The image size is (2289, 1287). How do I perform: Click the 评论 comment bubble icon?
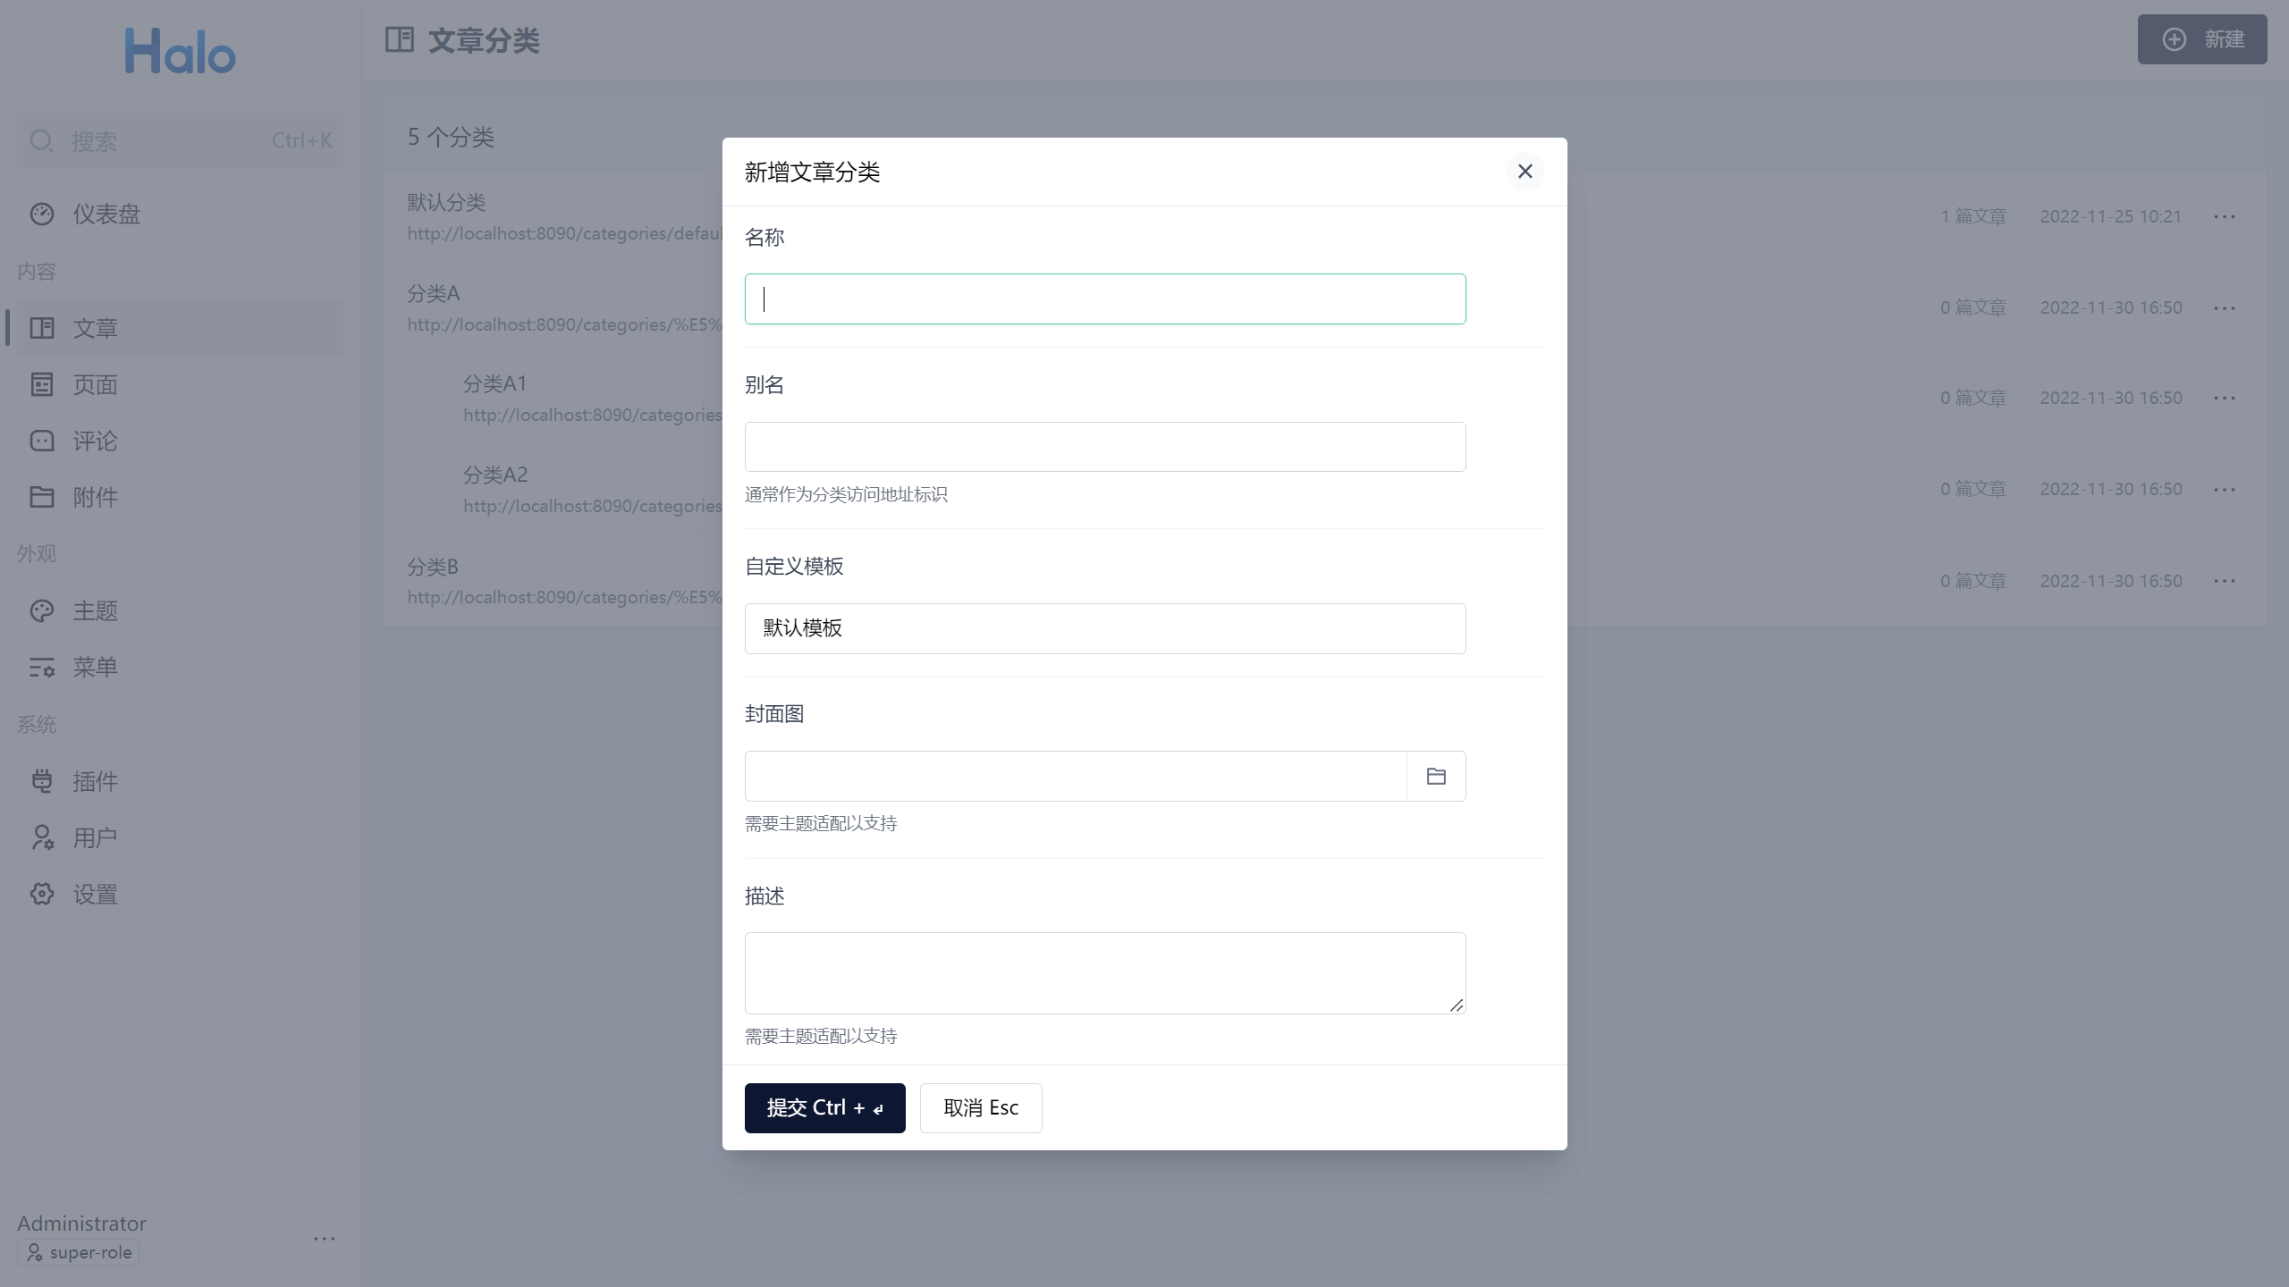42,441
